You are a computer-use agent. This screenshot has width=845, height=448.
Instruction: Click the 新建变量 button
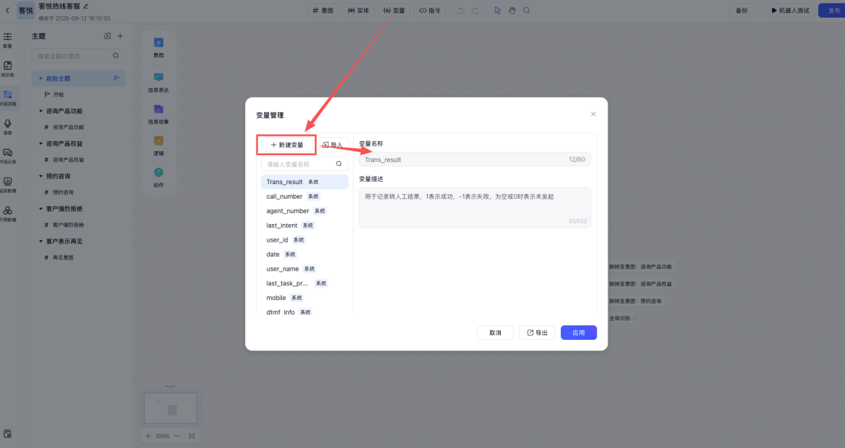pyautogui.click(x=286, y=144)
